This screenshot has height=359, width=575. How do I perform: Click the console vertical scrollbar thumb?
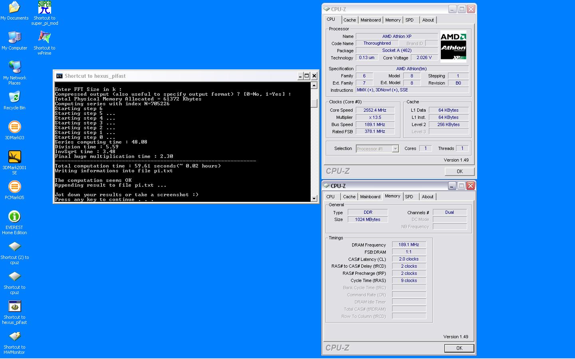pyautogui.click(x=314, y=103)
